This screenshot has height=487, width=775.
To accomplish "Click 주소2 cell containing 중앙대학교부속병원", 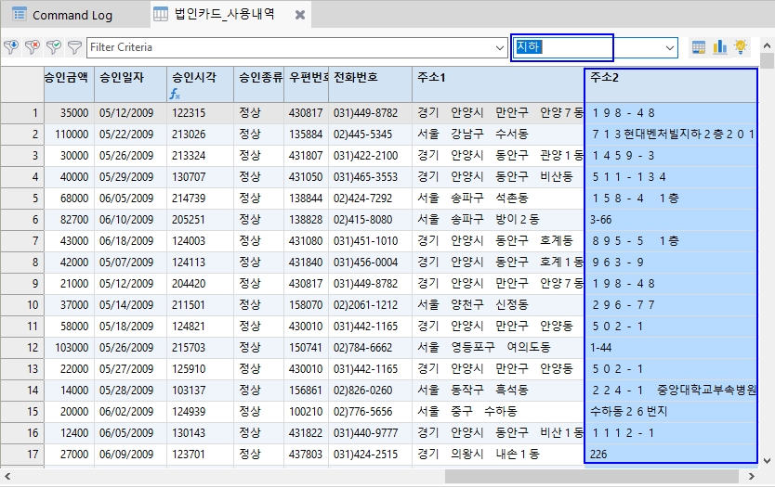I will point(671,391).
